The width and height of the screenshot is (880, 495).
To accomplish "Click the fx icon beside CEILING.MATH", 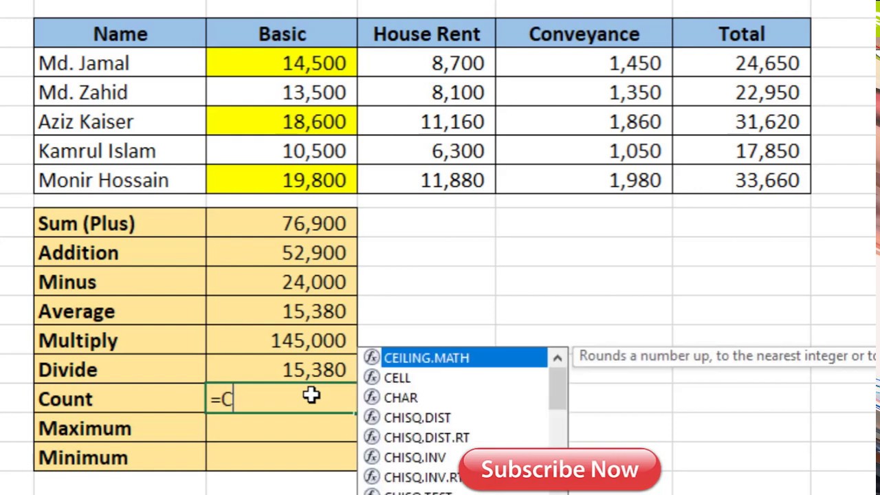I will pos(372,357).
